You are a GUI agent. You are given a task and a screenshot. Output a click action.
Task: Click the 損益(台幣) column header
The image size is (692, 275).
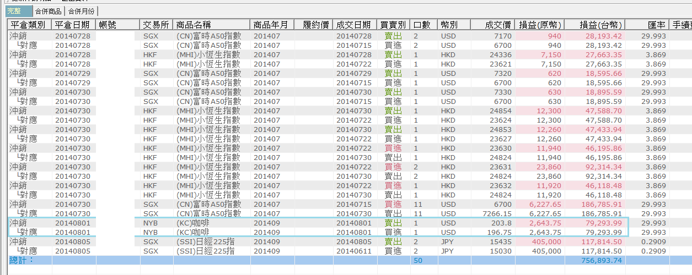[x=595, y=25]
